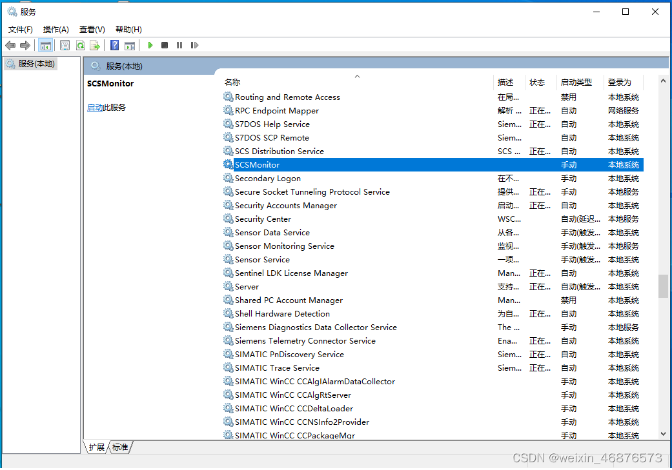Click gear icon of Sensor Data Service

click(x=229, y=233)
